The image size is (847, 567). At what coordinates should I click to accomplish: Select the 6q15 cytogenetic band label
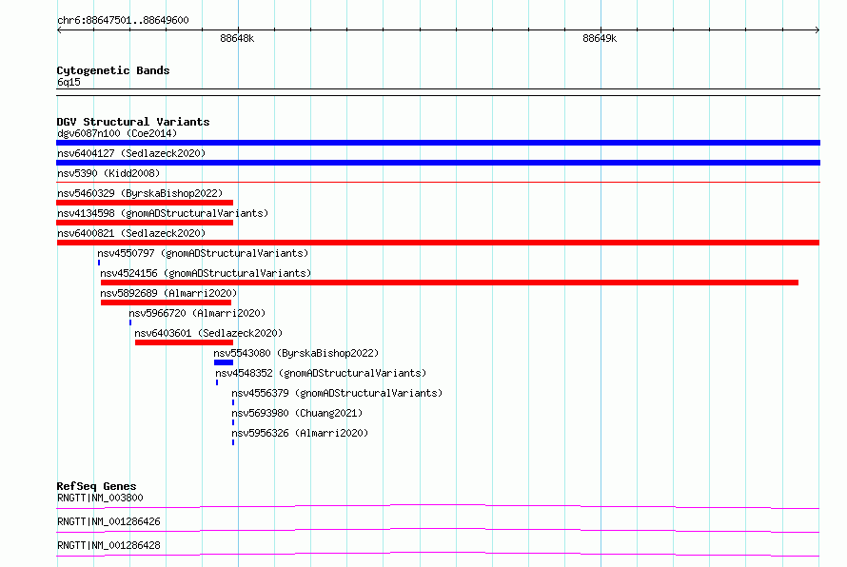point(69,82)
